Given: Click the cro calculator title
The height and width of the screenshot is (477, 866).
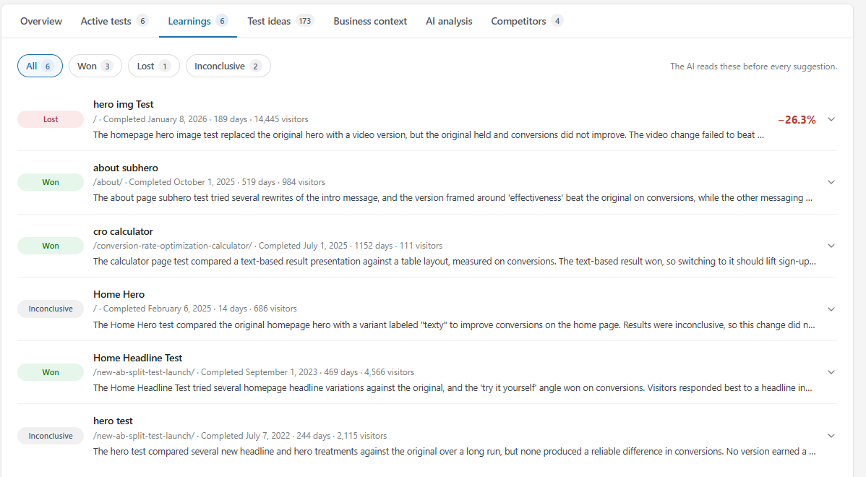Looking at the screenshot, I should [x=123, y=231].
